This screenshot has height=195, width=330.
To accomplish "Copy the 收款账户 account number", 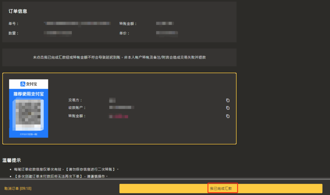I will point(228,108).
